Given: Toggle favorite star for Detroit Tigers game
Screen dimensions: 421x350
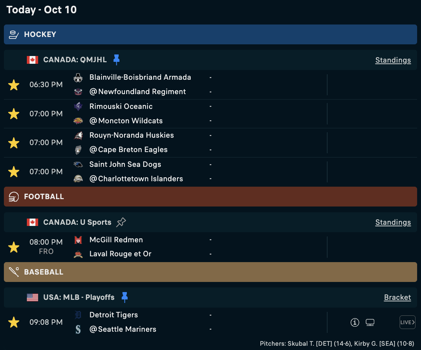Looking at the screenshot, I should pyautogui.click(x=14, y=322).
